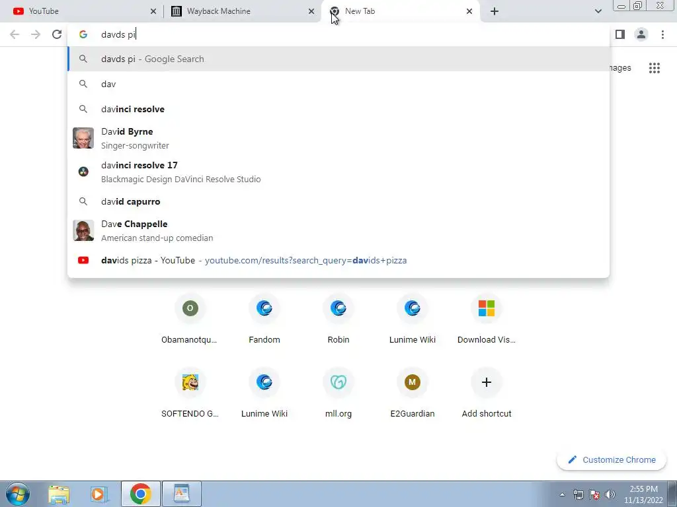
Task: Click the Customize Chrome button
Action: [x=612, y=460]
